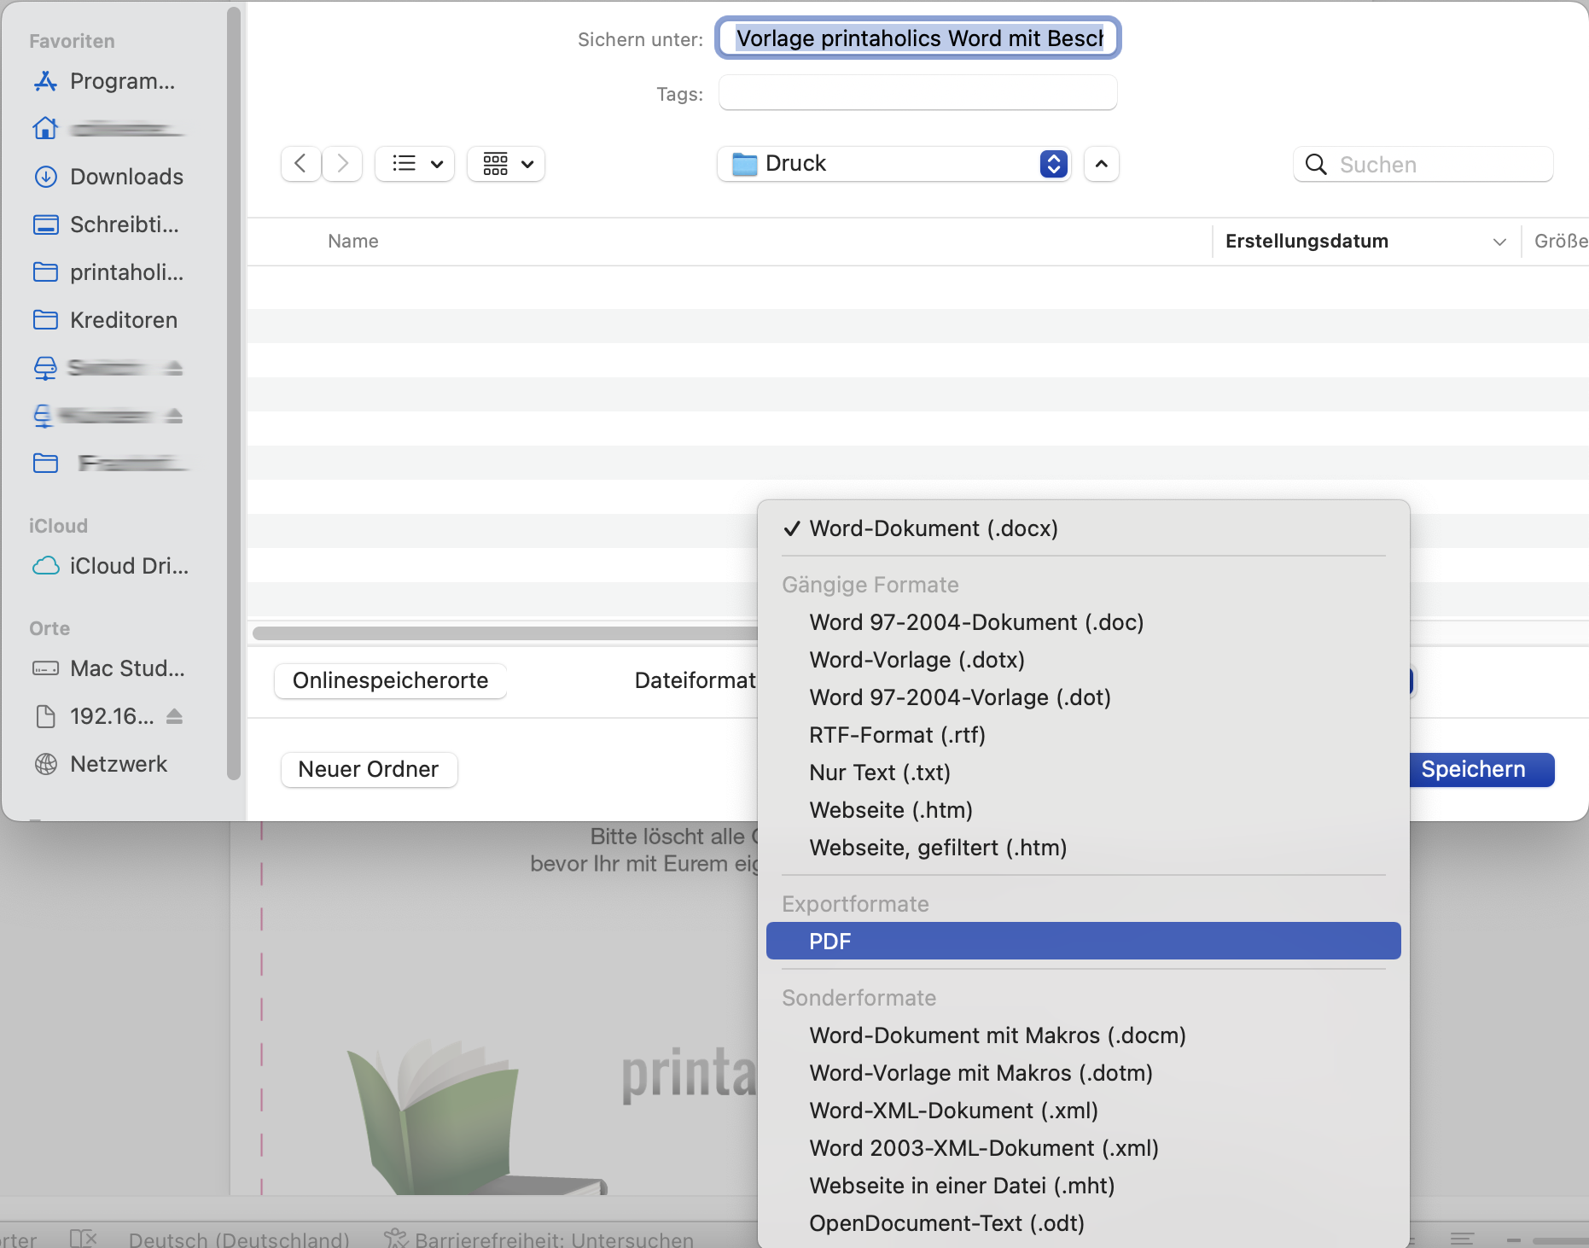Click the Sichern unter filename field
The image size is (1589, 1248).
(918, 38)
